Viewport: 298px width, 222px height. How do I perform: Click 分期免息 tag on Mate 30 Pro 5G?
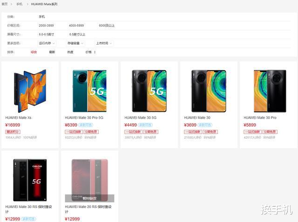click(91, 132)
